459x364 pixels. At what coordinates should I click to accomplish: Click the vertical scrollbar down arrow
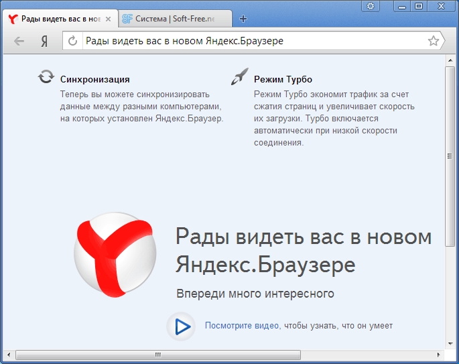450,343
